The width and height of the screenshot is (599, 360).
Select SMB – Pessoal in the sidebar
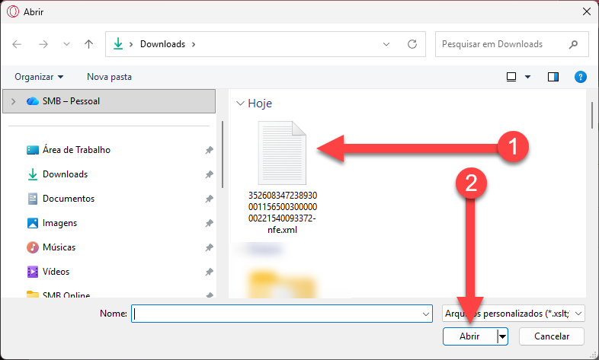[x=109, y=101]
